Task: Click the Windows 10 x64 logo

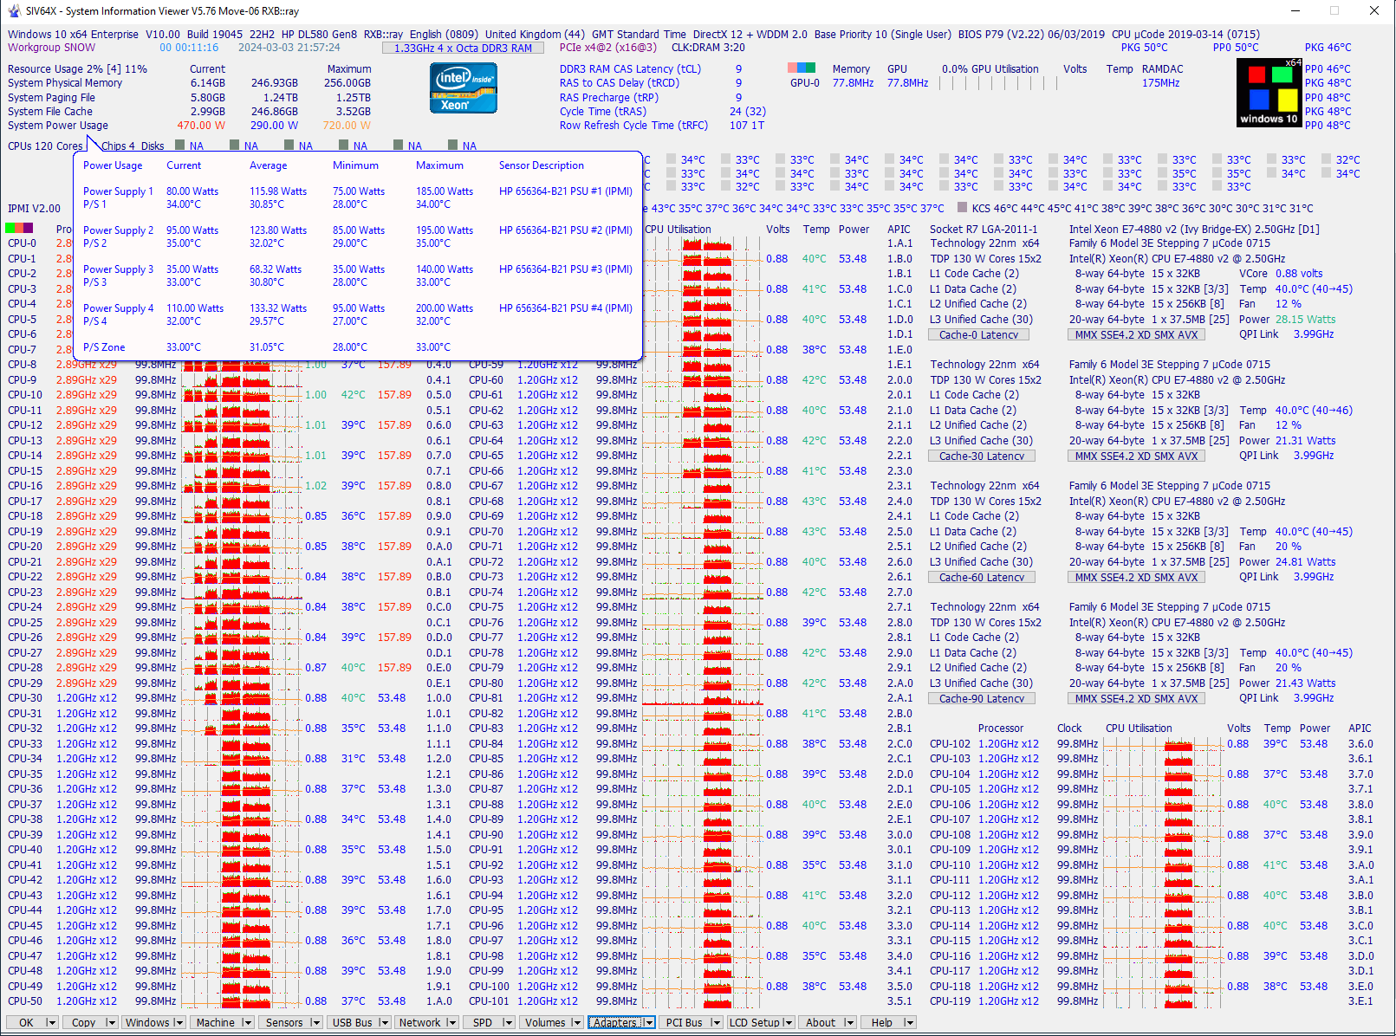Action: coord(1269,93)
